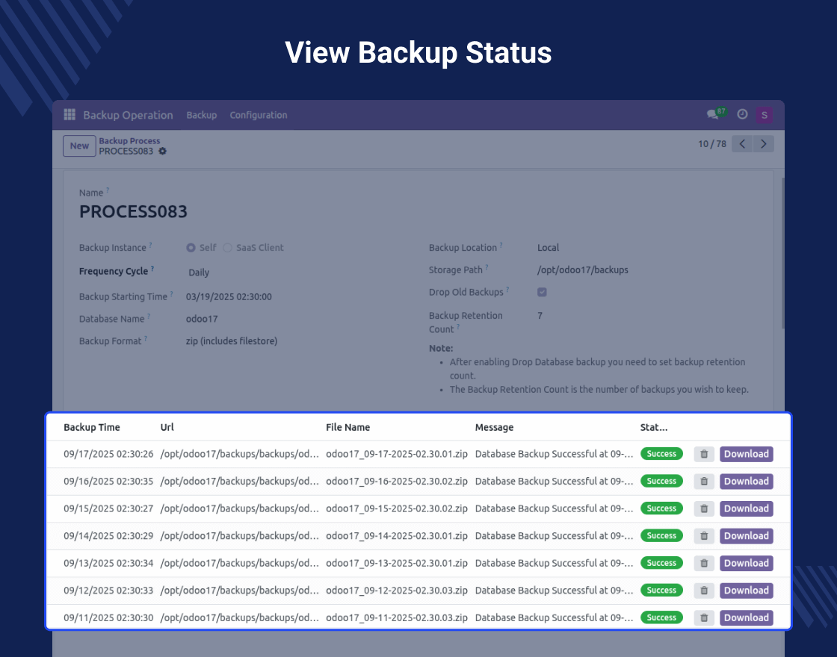Viewport: 837px width, 657px height.
Task: Click the Url cell in 09/12/2025 row
Action: click(x=240, y=591)
